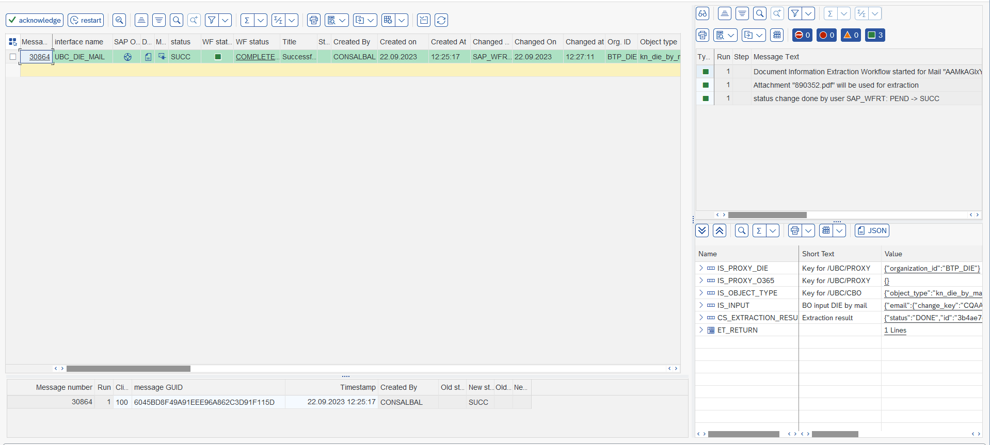Click the glasses display icon in log panel
Image resolution: width=990 pixels, height=445 pixels.
702,13
